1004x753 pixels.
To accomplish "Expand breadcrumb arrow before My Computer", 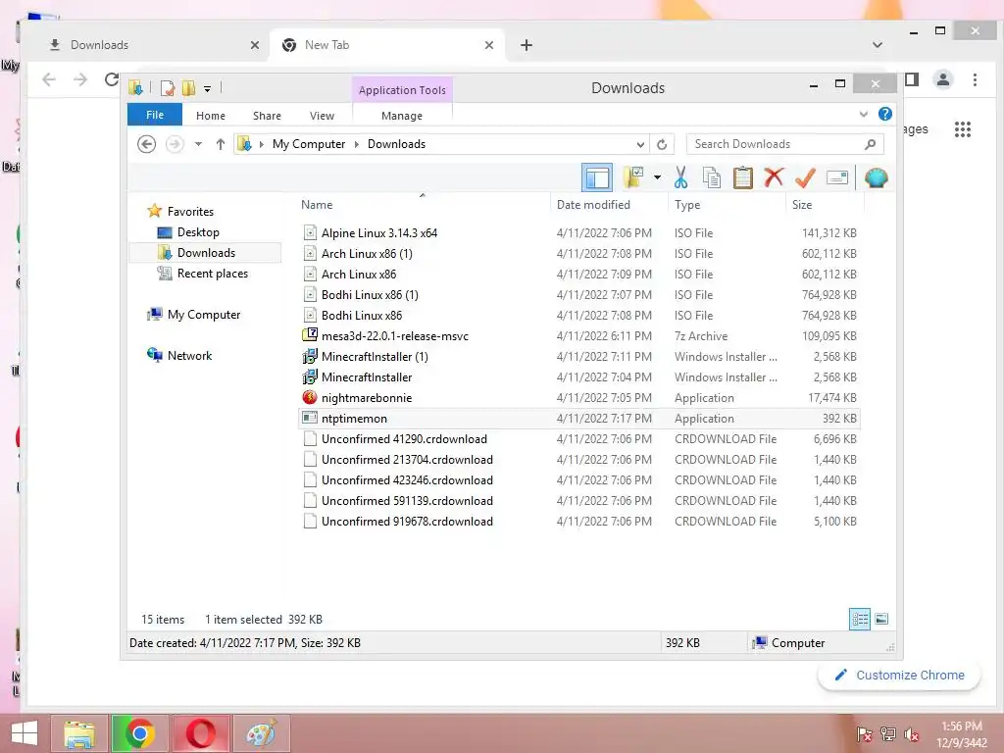I will point(261,145).
